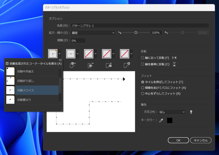Click the 自動中央揃え tile thumbnail icon

tap(10, 71)
